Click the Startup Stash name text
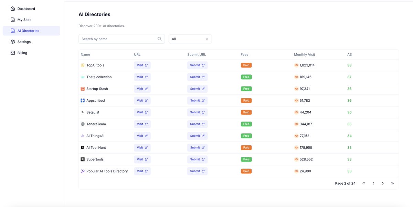Viewport: 413px width, 207px height. [97, 89]
